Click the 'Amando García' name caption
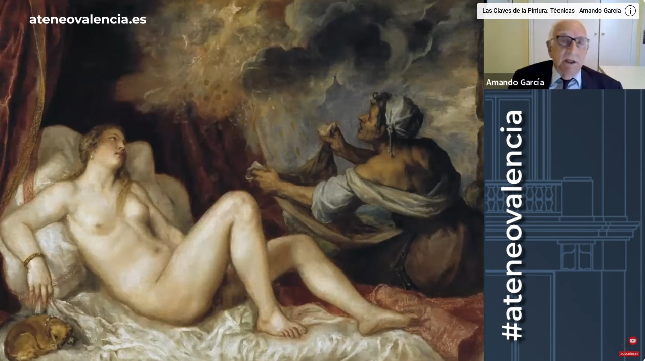645x361 pixels. tap(514, 82)
